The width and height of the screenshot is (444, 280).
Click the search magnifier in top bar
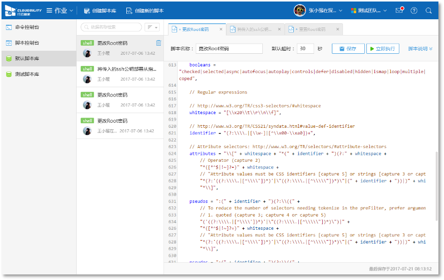429,10
